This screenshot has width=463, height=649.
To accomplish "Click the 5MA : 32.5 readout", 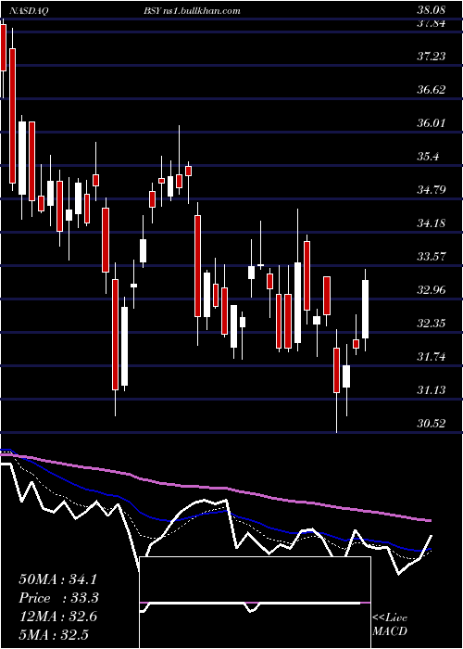I will coord(54,635).
